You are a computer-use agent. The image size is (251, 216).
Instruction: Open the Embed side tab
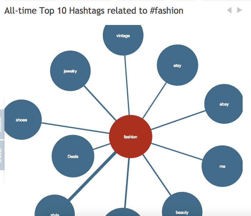click(x=2, y=124)
